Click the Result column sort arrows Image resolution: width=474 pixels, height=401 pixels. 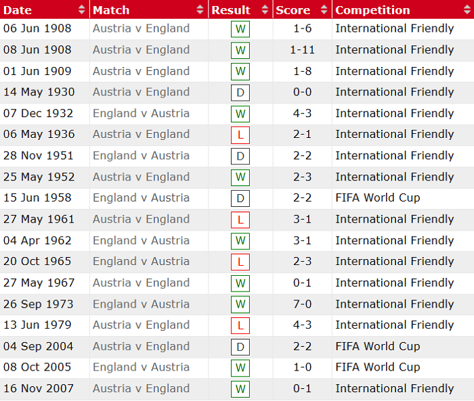[264, 10]
